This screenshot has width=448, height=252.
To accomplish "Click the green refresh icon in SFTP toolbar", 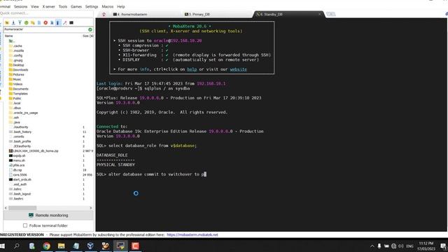I will (27, 22).
